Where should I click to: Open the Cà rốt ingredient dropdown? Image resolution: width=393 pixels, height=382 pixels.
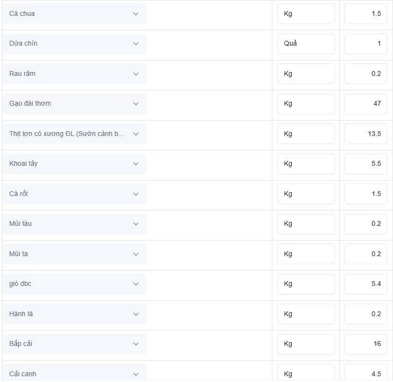pyautogui.click(x=74, y=194)
